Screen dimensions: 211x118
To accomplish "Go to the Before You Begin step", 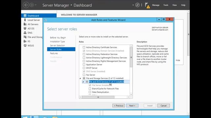I will tap(58, 38).
